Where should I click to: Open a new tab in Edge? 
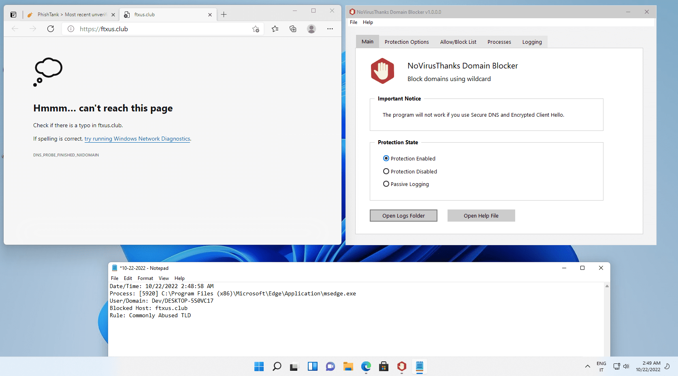(x=224, y=15)
